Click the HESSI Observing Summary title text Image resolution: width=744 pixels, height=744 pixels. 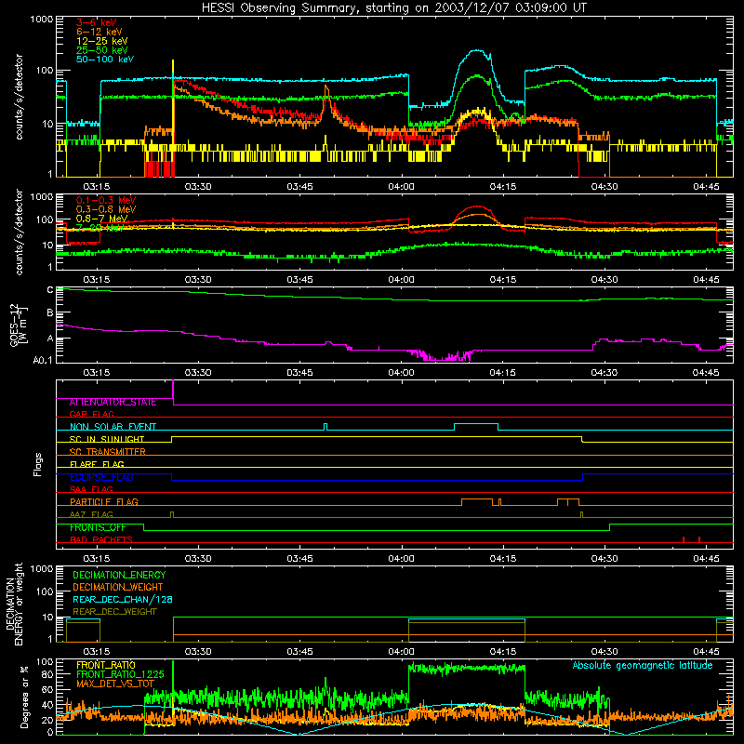click(x=393, y=8)
